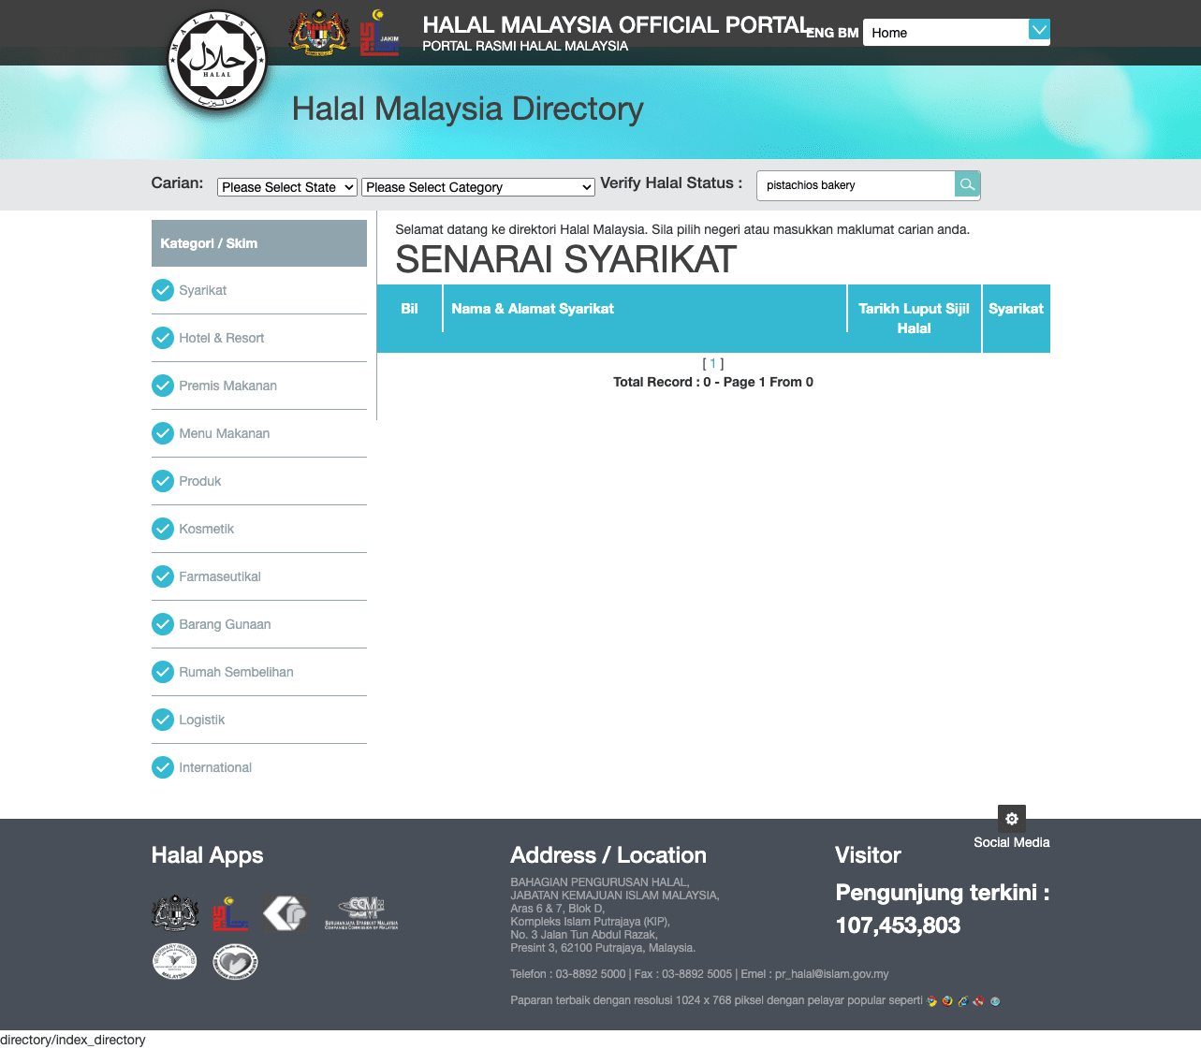The image size is (1201, 1049).
Task: Select the Kosmetik category
Action: pyautogui.click(x=207, y=529)
